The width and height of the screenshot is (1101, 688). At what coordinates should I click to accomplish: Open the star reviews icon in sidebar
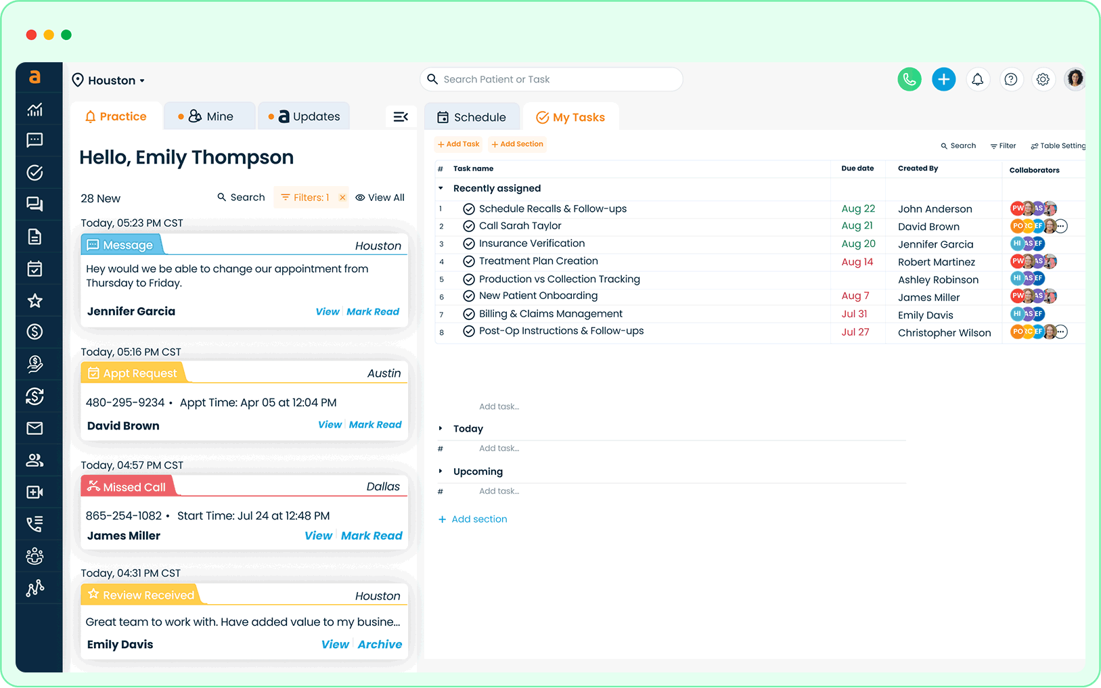click(x=35, y=301)
